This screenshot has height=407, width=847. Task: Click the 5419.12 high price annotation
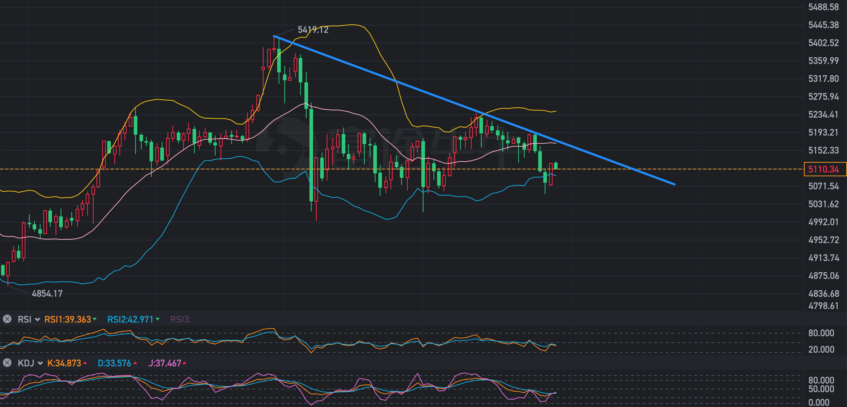(x=313, y=30)
